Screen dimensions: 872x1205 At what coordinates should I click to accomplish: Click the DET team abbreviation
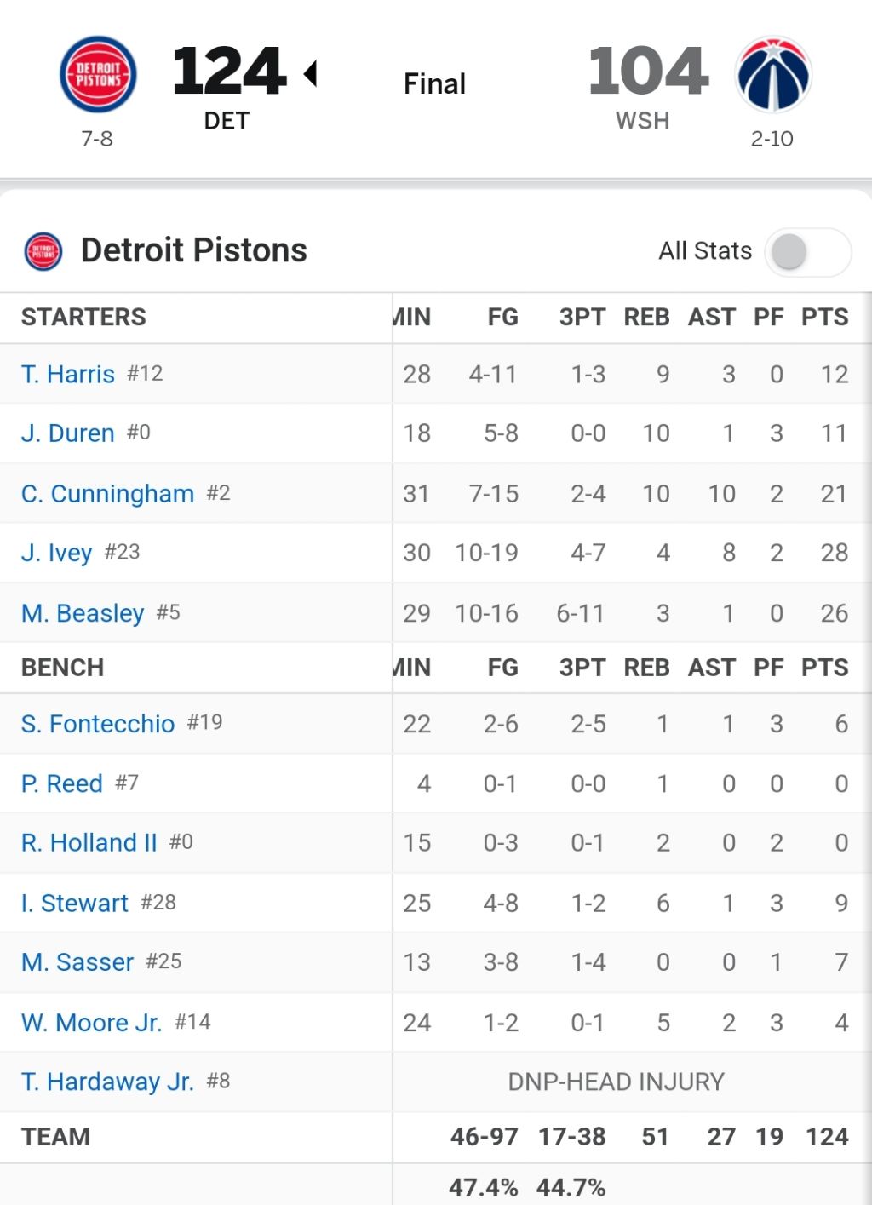click(x=227, y=121)
